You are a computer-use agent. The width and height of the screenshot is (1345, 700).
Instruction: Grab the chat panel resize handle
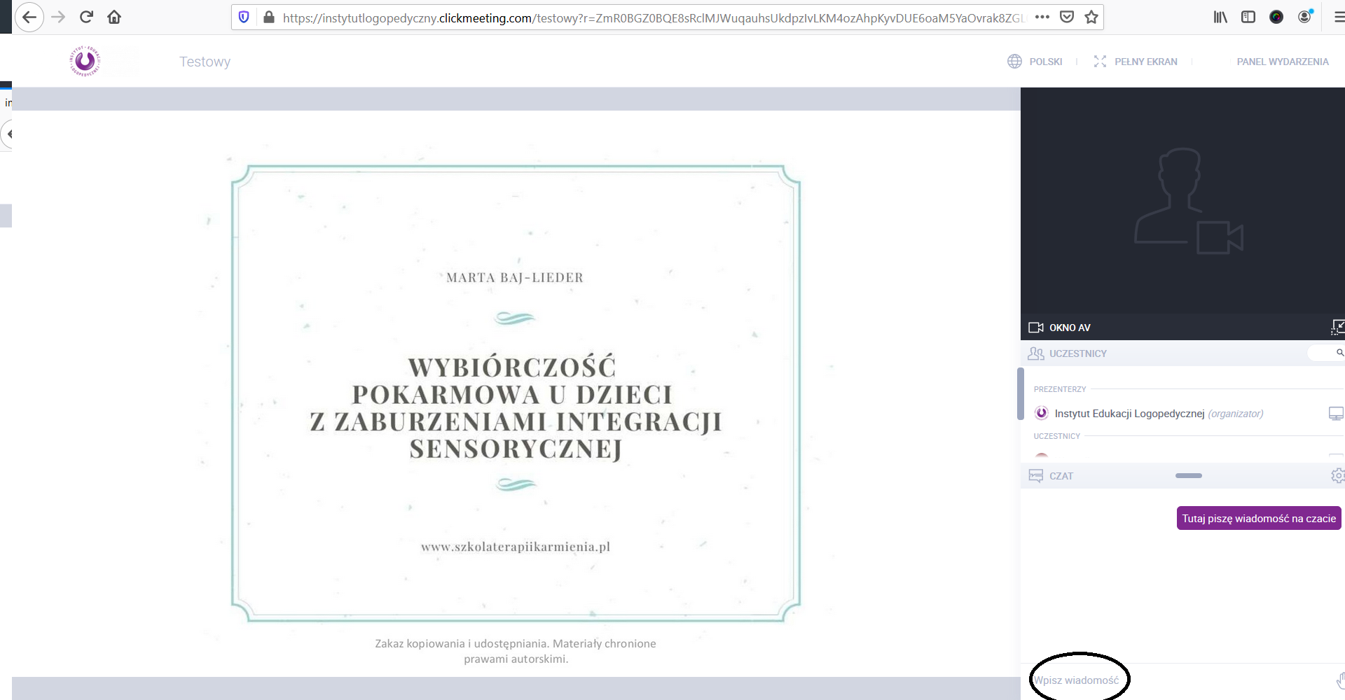[1188, 476]
